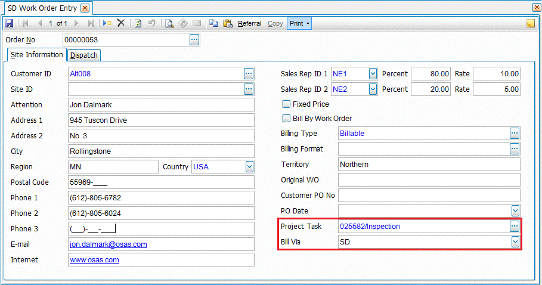Enable the Fixed Price checkbox
542x285 pixels.
coord(286,104)
